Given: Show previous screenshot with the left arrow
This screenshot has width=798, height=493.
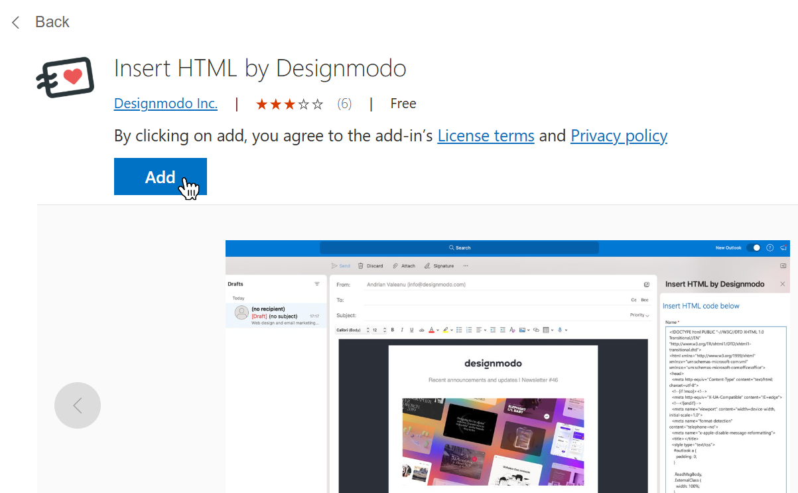Looking at the screenshot, I should [78, 405].
